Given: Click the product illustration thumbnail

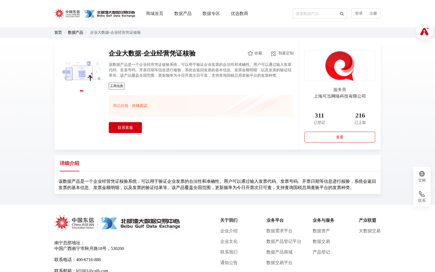Looking at the screenshot, I should tap(82, 71).
